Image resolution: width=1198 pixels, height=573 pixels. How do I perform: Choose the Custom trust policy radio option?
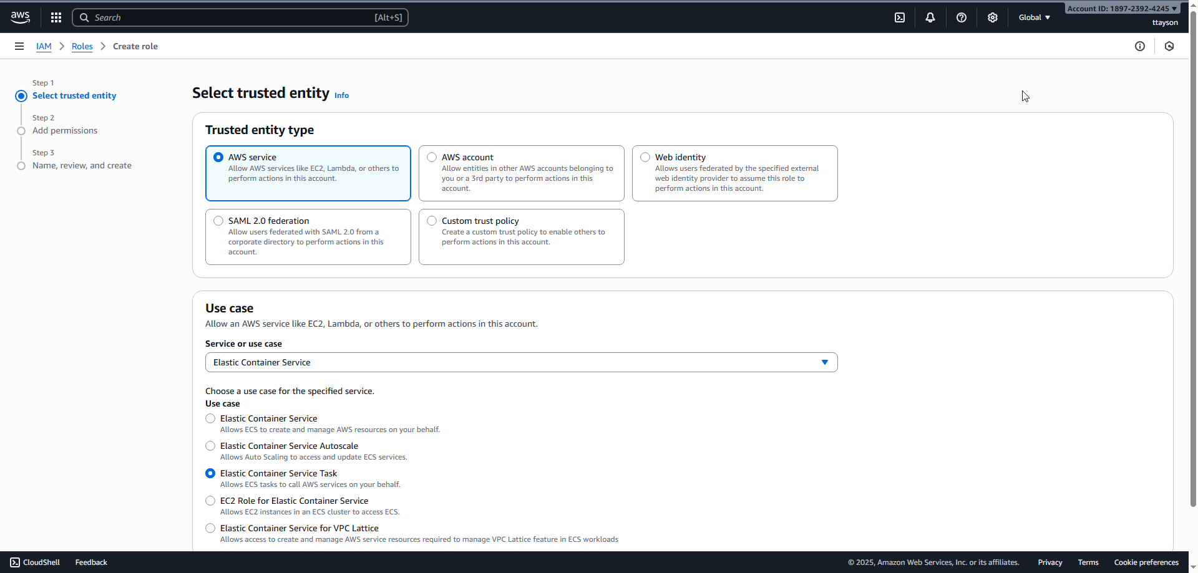[432, 221]
